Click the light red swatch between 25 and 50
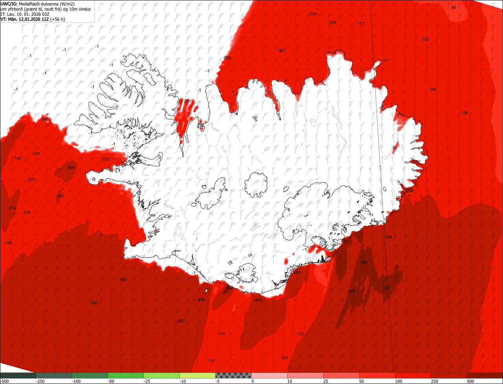Image resolution: width=503 pixels, height=384 pixels. [x=341, y=375]
